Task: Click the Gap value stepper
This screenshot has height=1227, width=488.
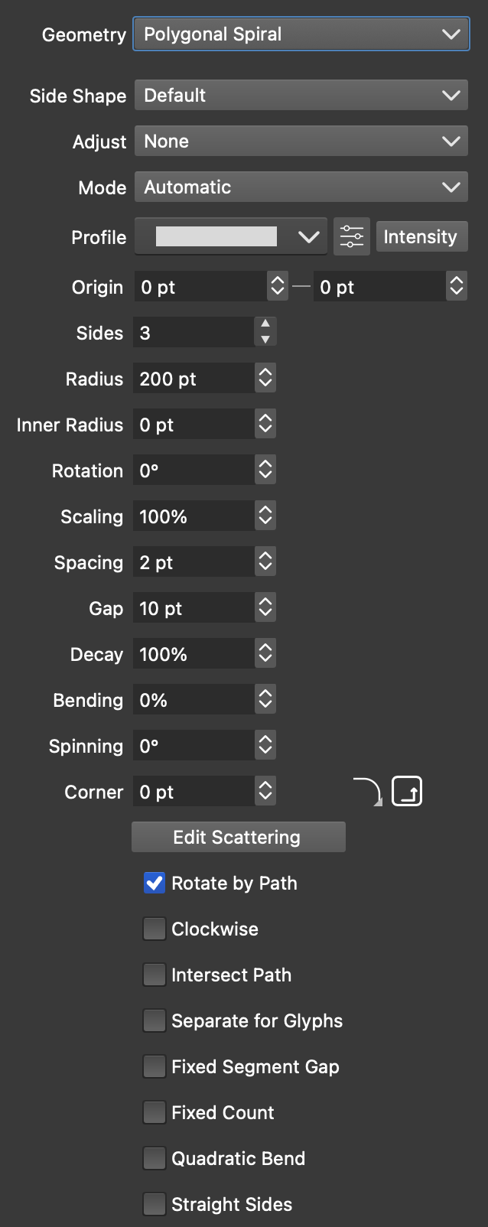Action: [265, 607]
